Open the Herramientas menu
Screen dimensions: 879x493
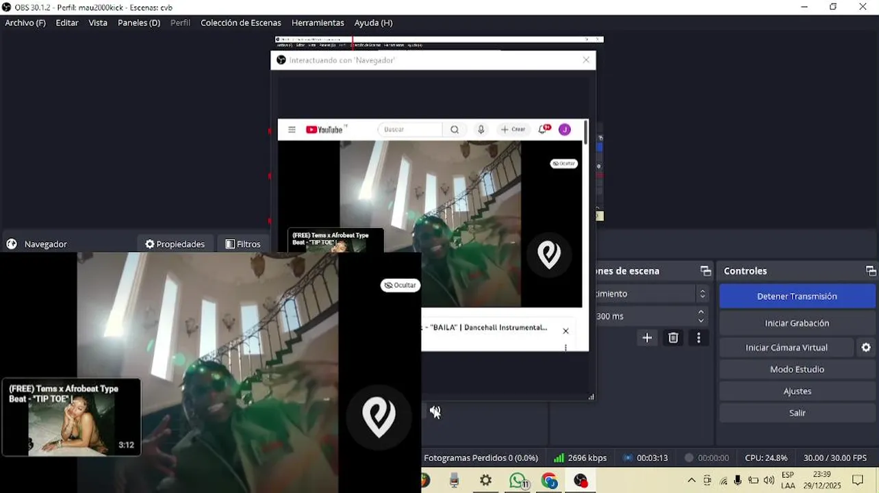click(x=318, y=23)
